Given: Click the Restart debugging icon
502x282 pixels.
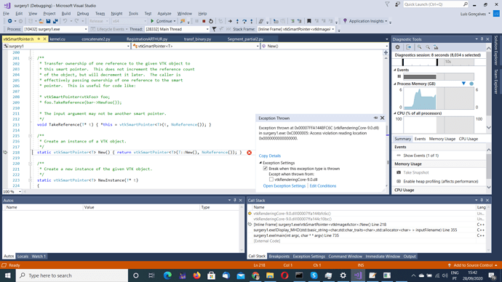Looking at the screenshot, I should coord(211,21).
